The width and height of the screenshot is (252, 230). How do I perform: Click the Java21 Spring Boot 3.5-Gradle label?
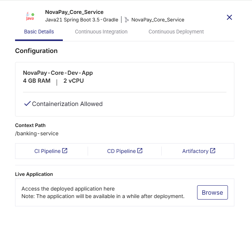pyautogui.click(x=82, y=20)
